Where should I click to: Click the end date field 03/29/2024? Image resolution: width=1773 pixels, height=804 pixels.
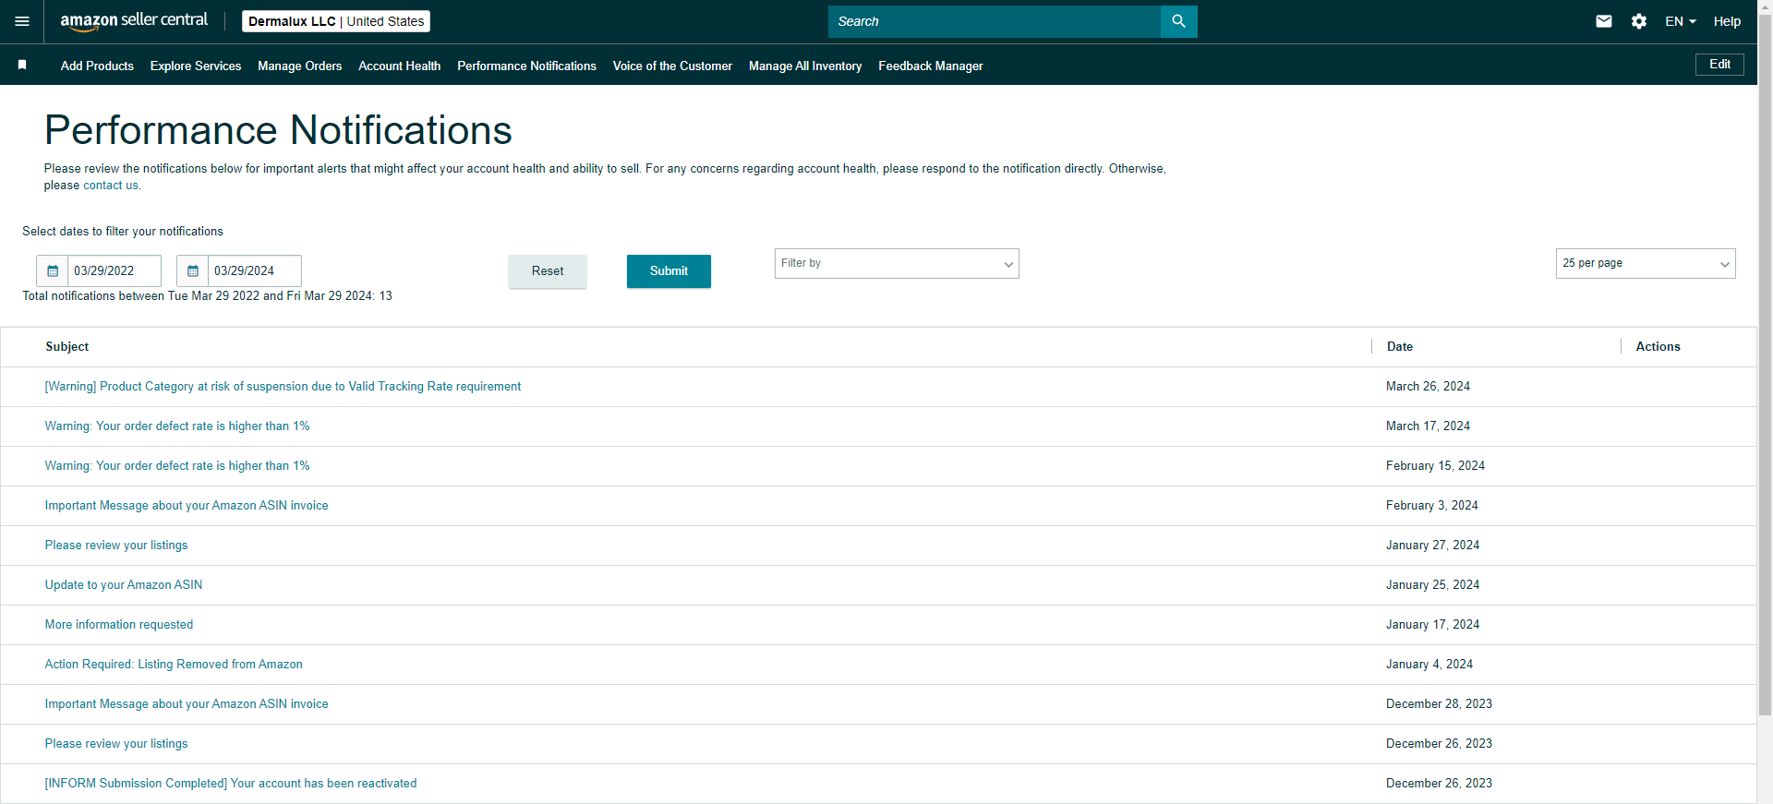pyautogui.click(x=255, y=270)
